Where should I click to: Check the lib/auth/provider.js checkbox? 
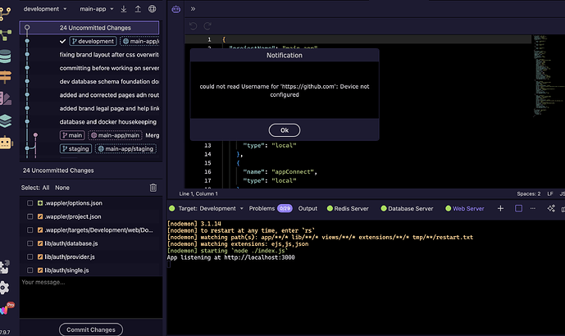click(x=30, y=257)
